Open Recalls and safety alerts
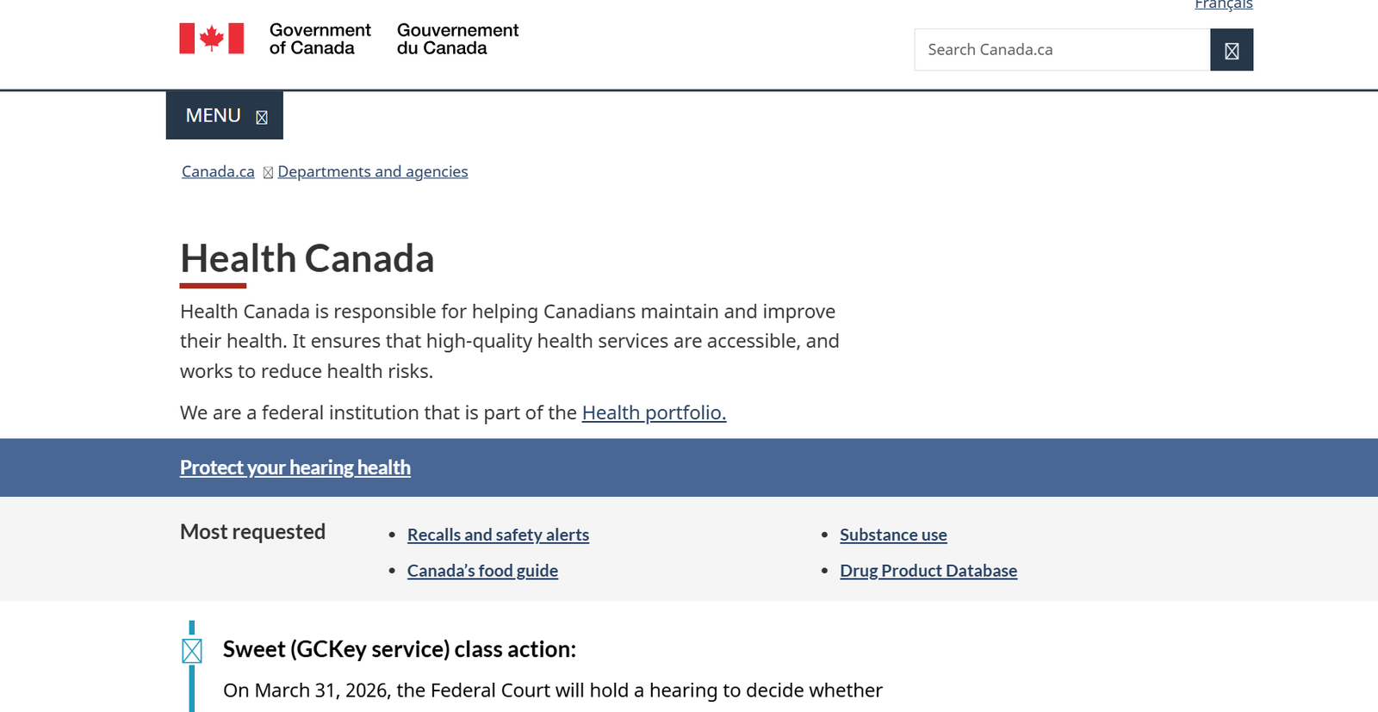Image resolution: width=1378 pixels, height=712 pixels. [498, 535]
